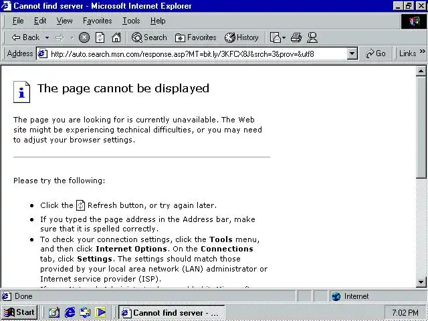Open the Edit menu
Screen dimensions: 428x321
point(40,21)
